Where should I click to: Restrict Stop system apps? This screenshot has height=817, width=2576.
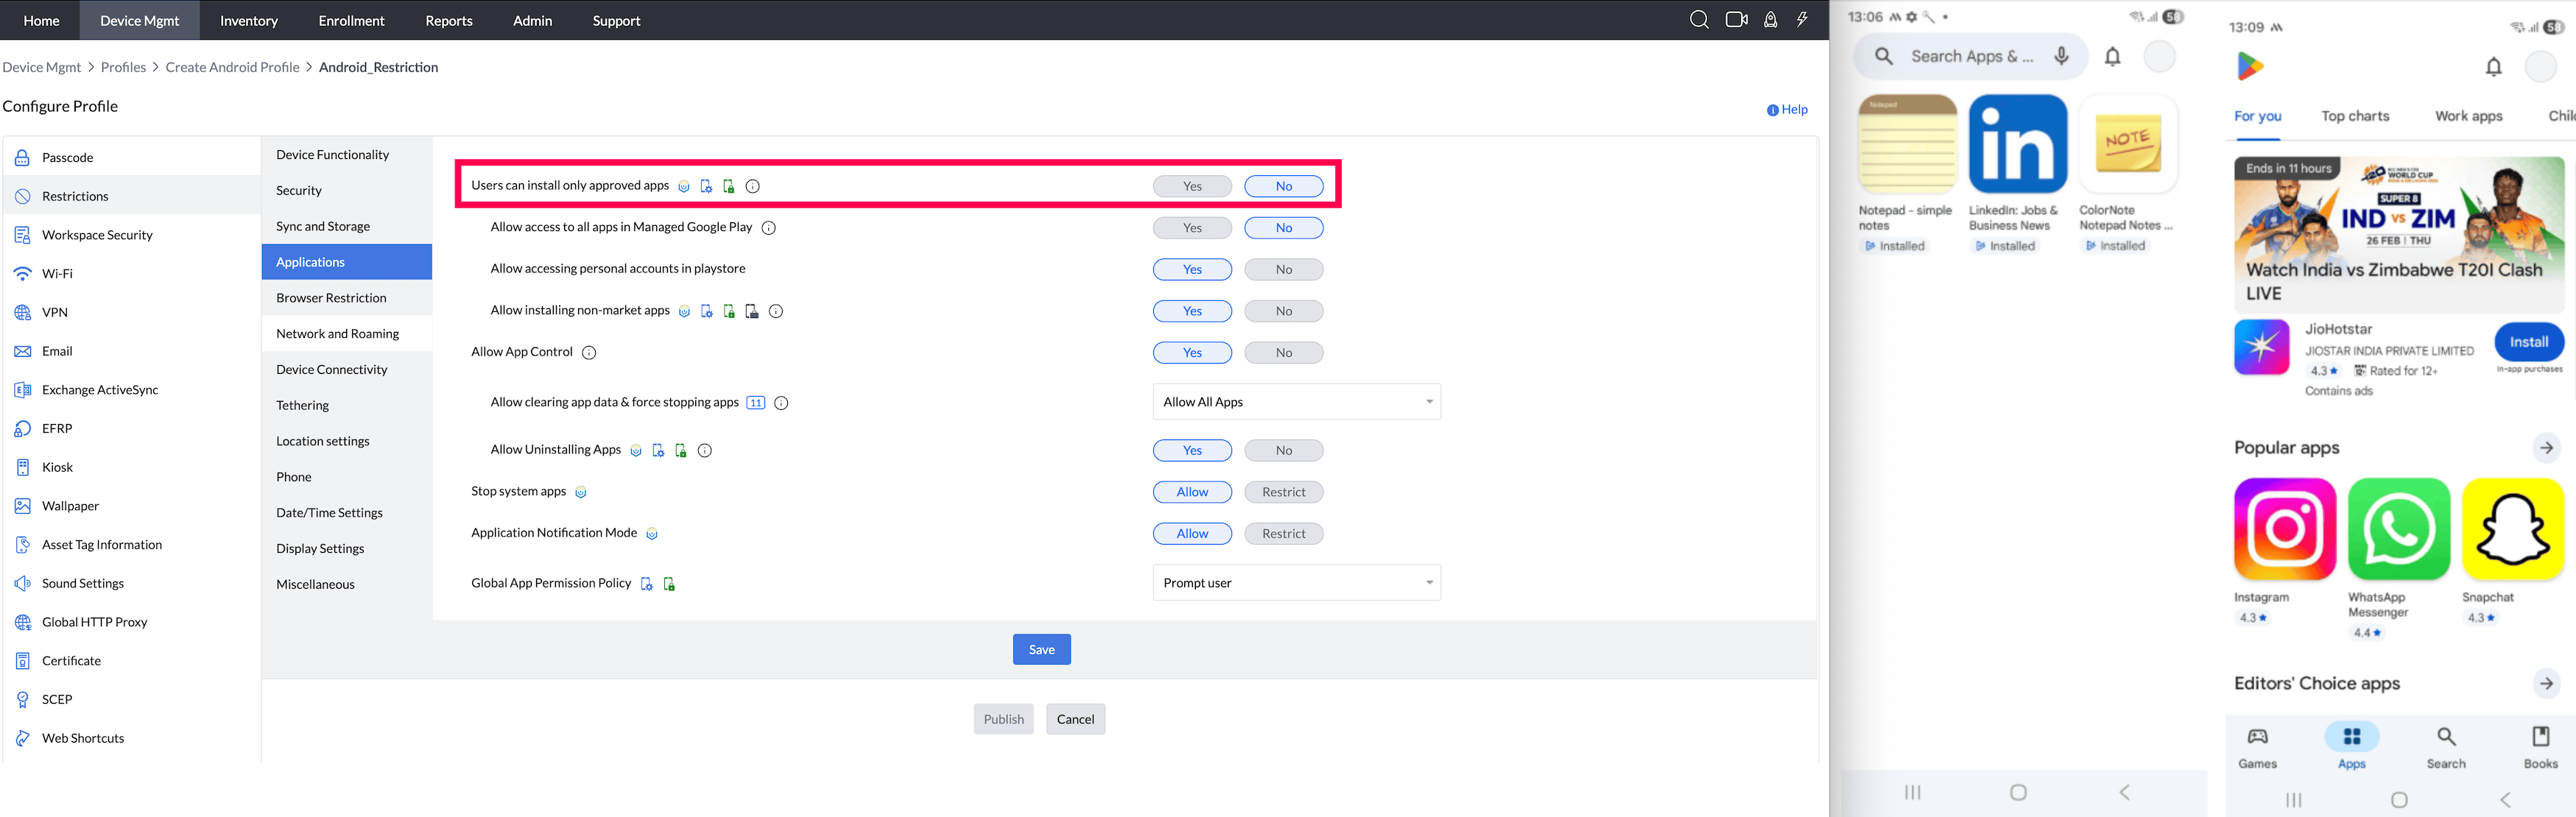tap(1284, 491)
